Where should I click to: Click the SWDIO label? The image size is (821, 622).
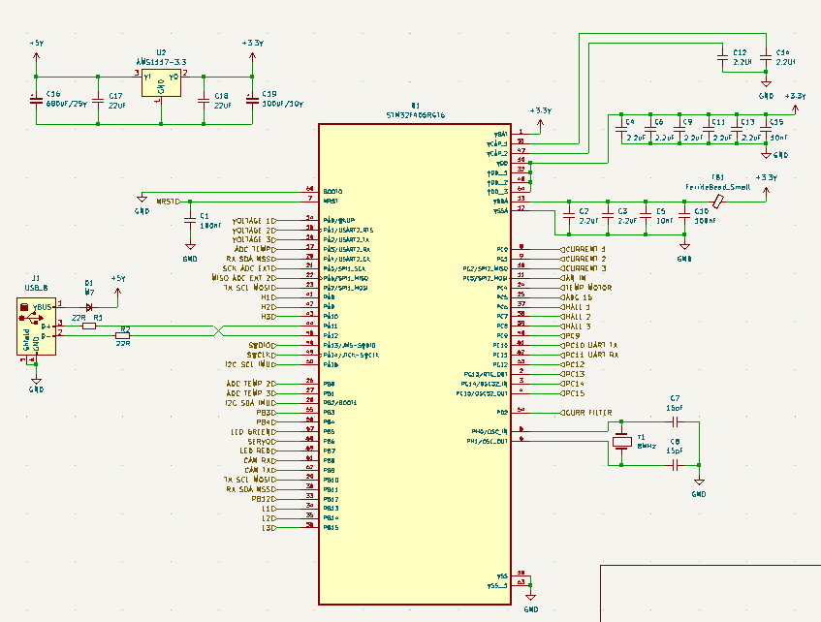pyautogui.click(x=262, y=346)
